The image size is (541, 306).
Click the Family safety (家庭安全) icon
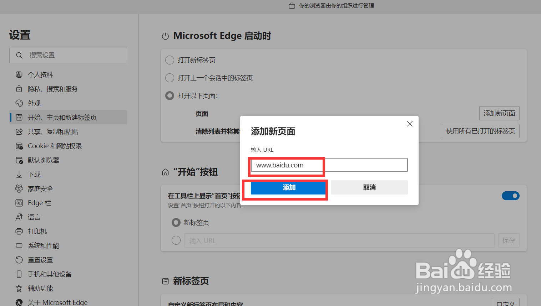(x=19, y=188)
